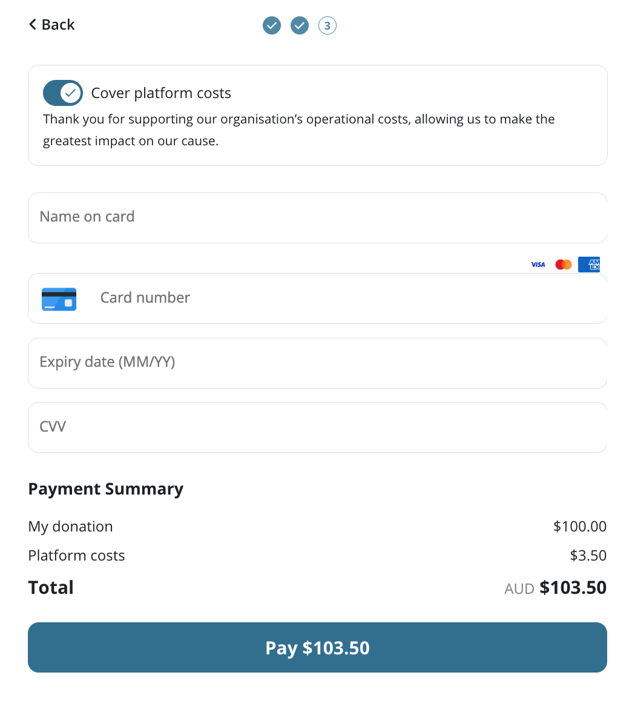The image size is (632, 701).
Task: Click the Visa logo
Action: (538, 265)
